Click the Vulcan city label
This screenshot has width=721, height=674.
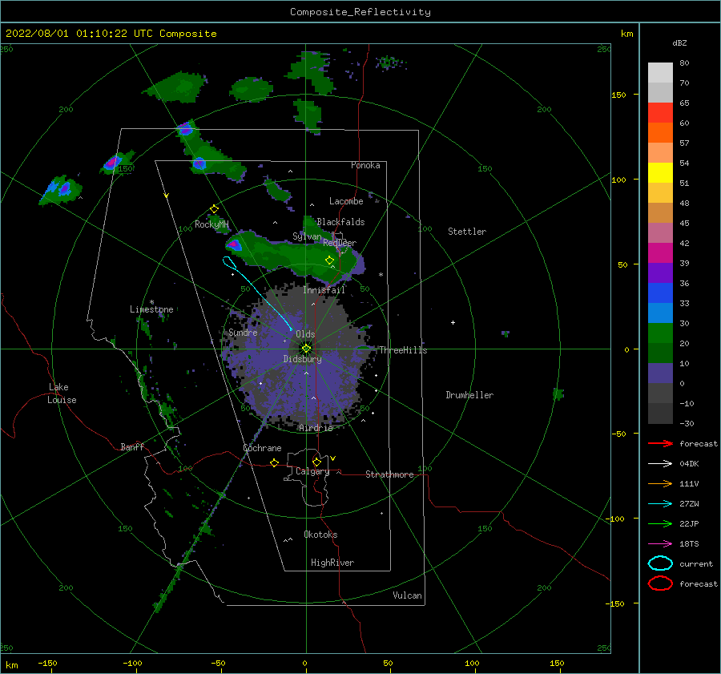coord(407,595)
